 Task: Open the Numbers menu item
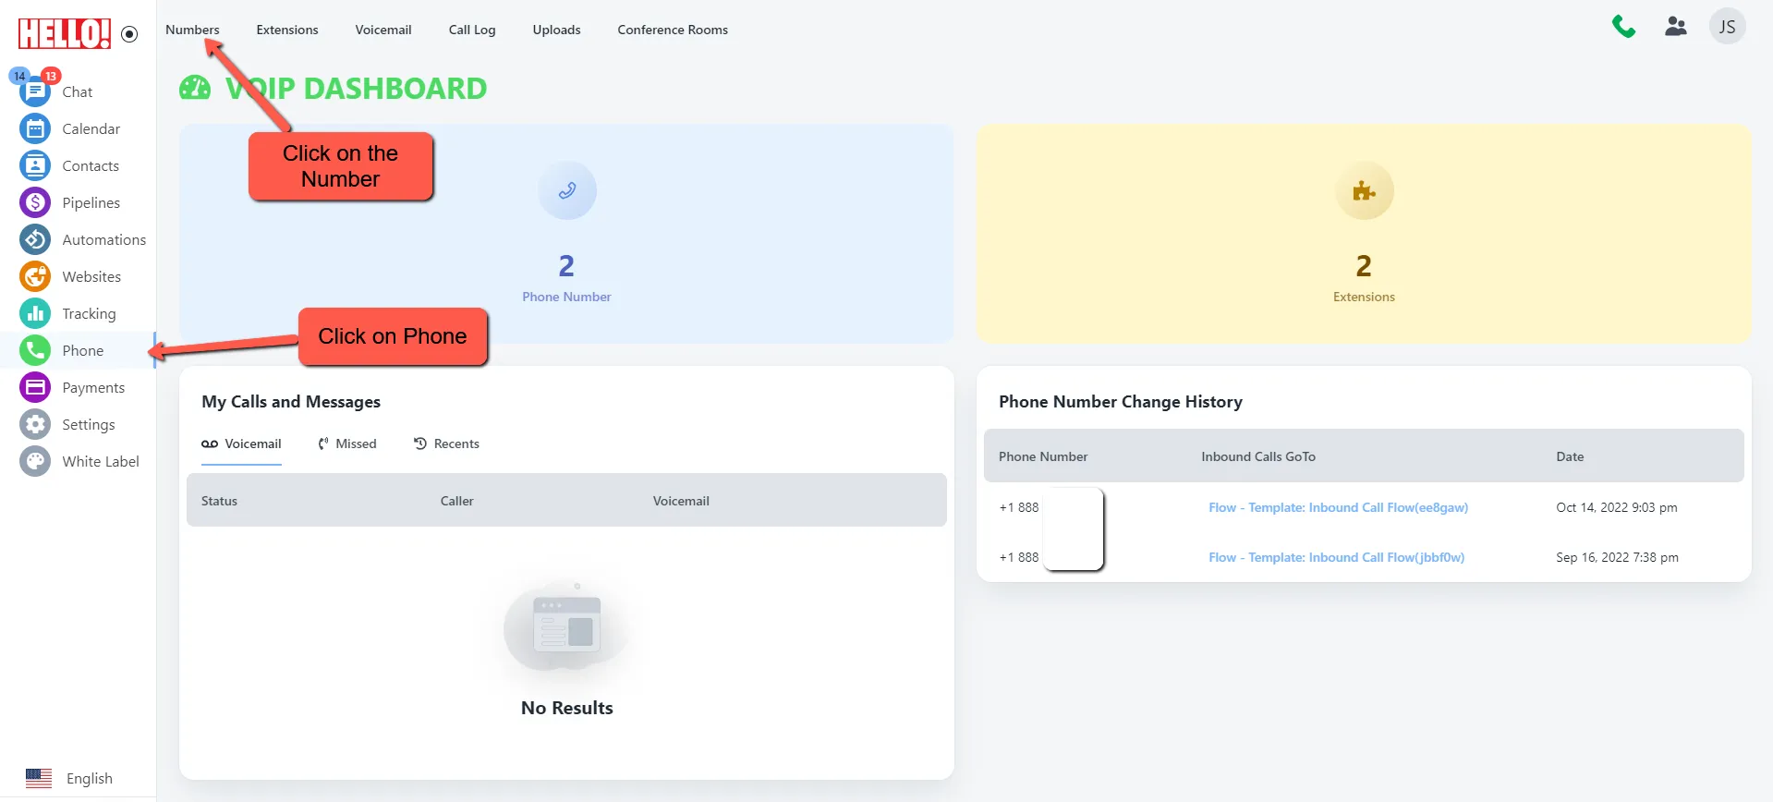tap(192, 30)
